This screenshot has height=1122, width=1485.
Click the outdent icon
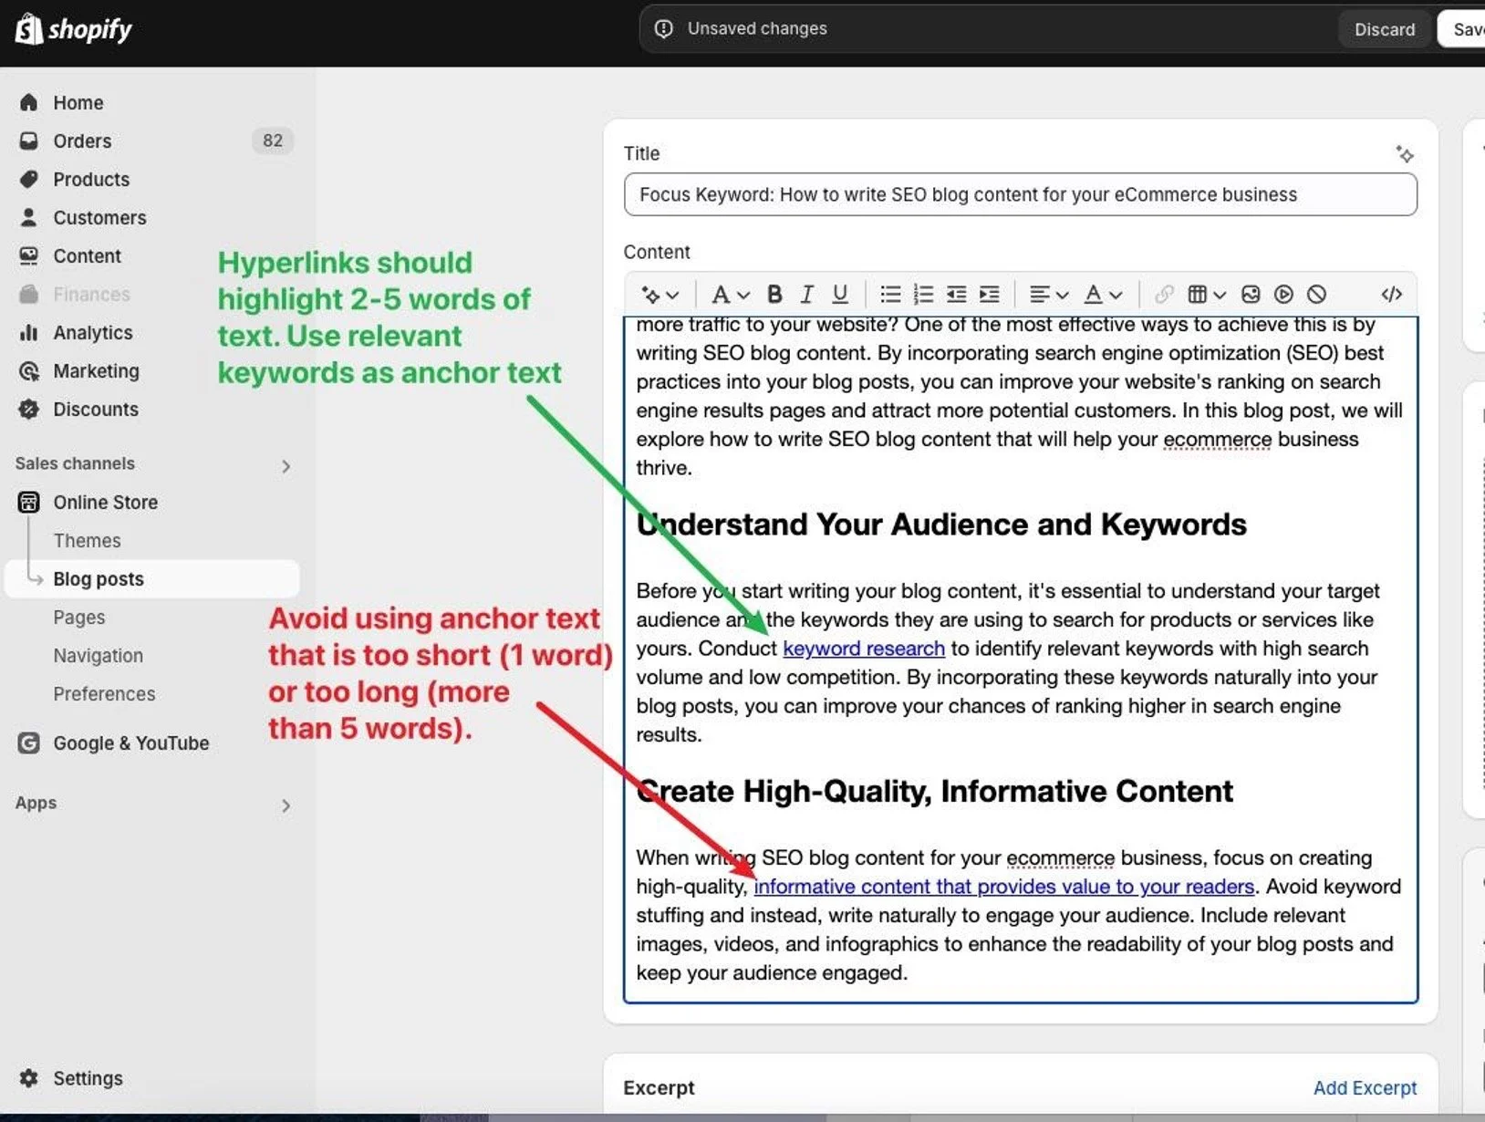pos(956,295)
